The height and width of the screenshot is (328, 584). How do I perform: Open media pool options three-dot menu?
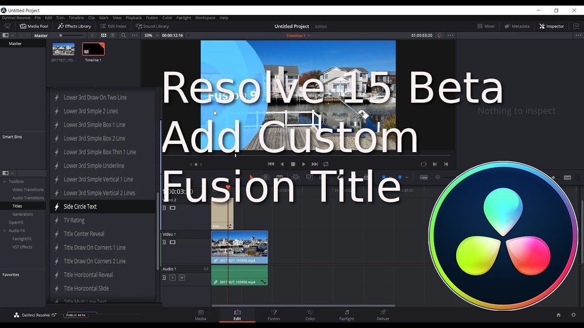click(135, 36)
